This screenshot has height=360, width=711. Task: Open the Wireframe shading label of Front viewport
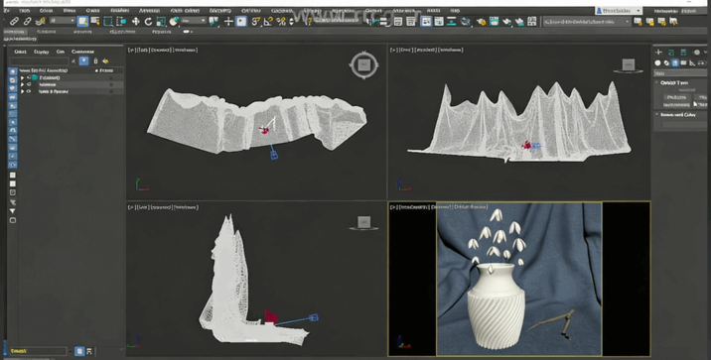point(451,50)
